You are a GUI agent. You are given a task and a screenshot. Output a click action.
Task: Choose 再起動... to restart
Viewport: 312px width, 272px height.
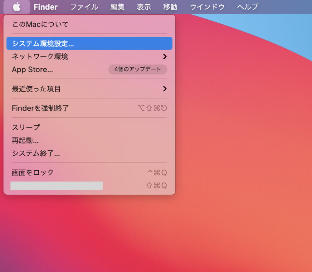[89, 140]
